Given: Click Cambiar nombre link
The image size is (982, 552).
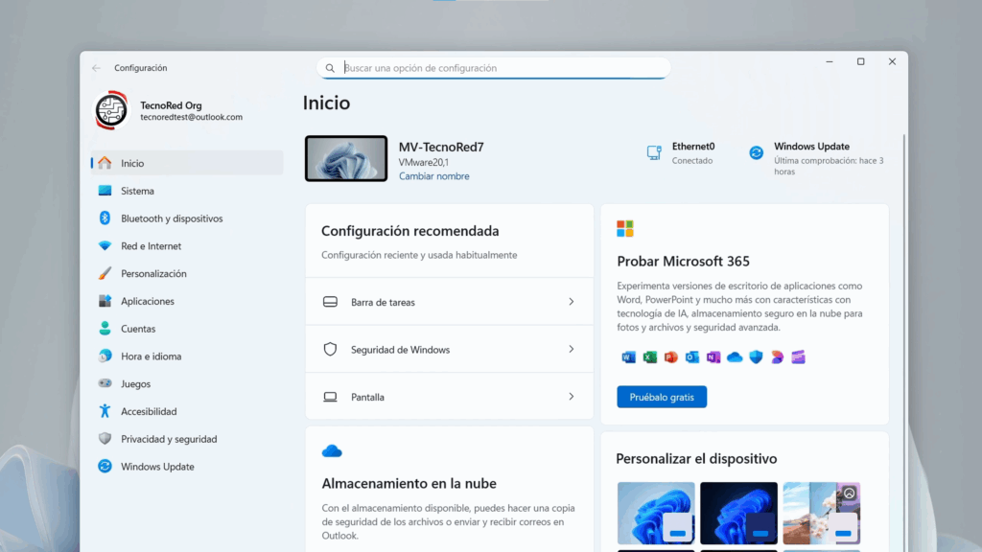Looking at the screenshot, I should point(434,176).
